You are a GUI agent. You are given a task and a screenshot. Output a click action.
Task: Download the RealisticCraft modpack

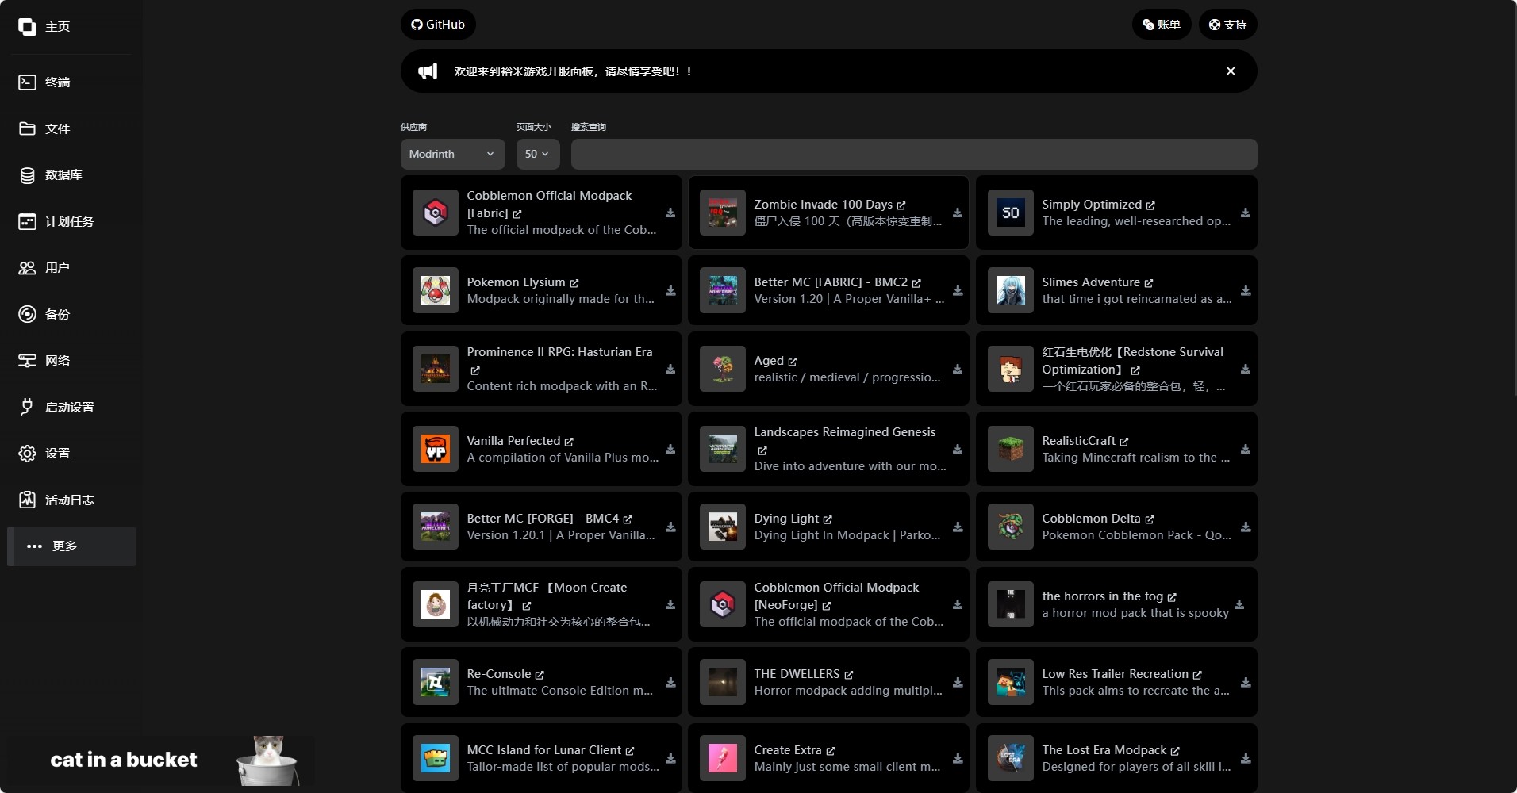click(x=1246, y=449)
